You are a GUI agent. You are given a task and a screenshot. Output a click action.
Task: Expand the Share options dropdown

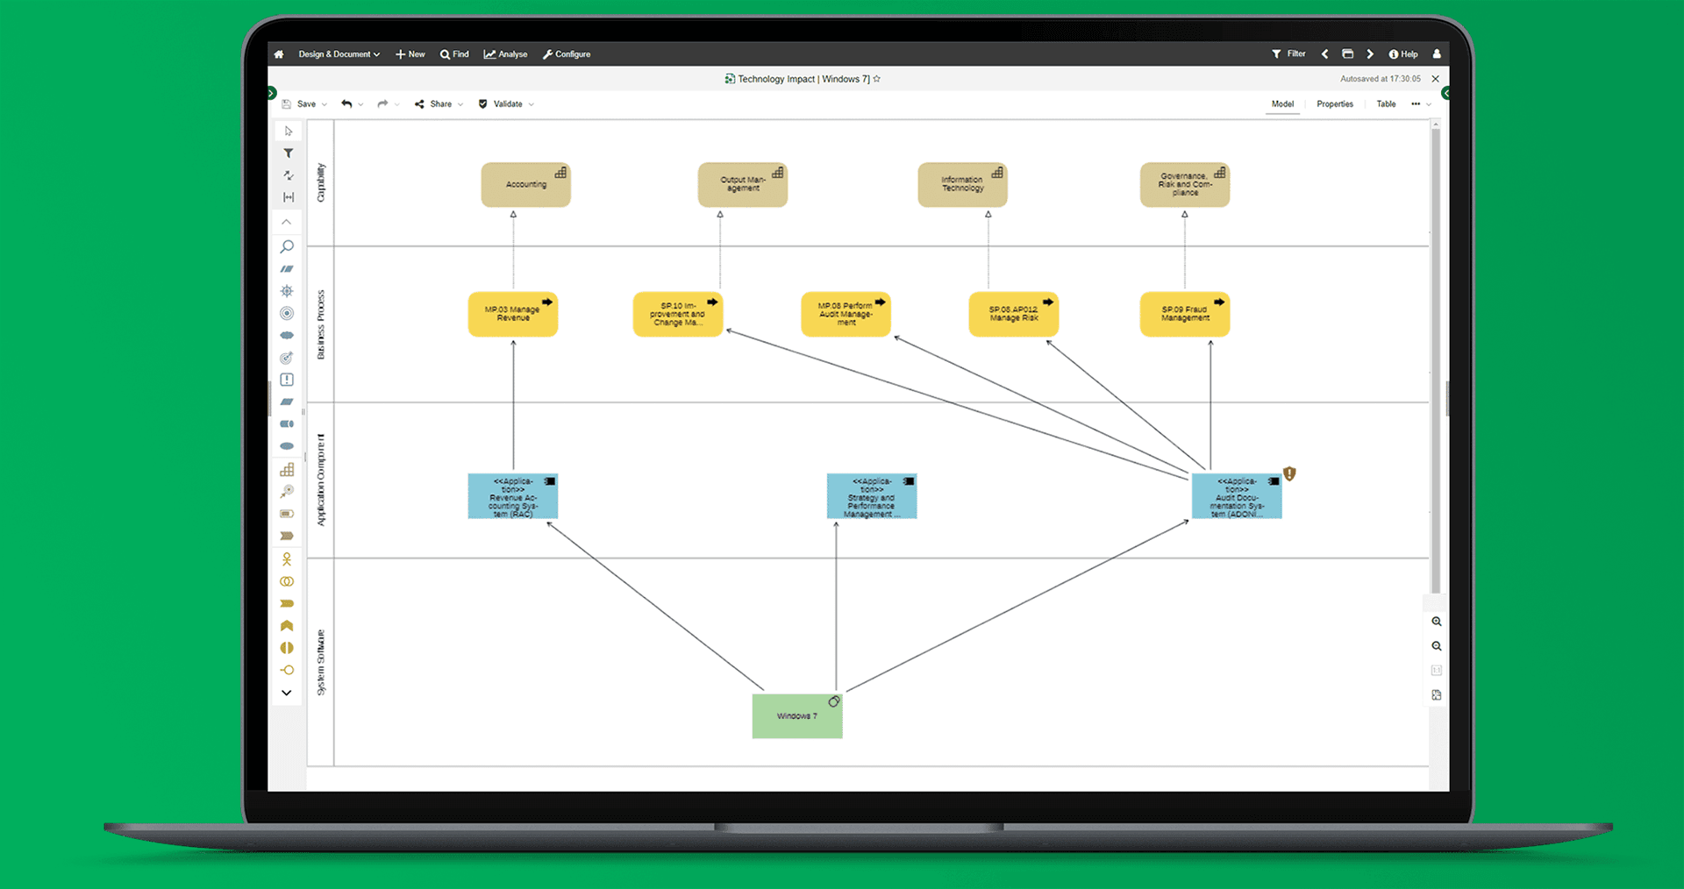(x=461, y=103)
